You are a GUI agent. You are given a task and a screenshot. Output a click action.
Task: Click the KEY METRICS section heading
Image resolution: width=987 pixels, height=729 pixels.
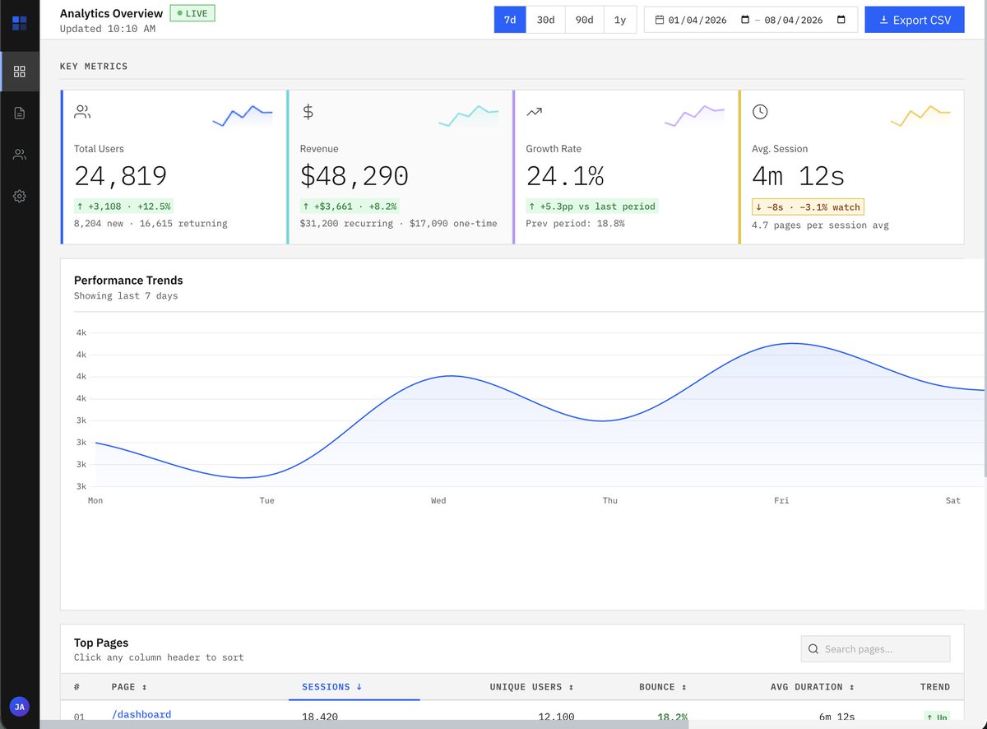(x=94, y=67)
